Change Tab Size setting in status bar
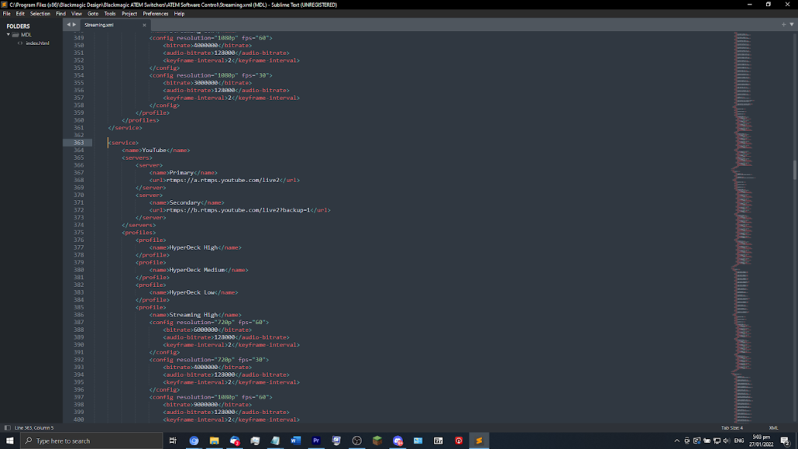The image size is (798, 449). point(731,427)
